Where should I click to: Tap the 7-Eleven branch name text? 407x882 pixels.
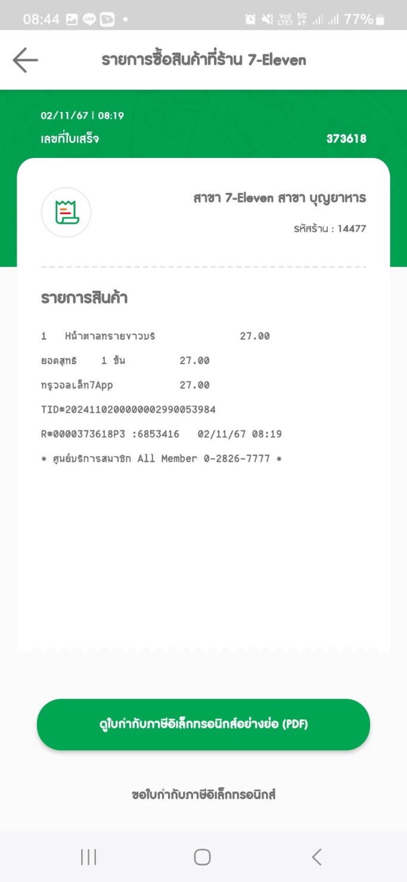(x=279, y=198)
